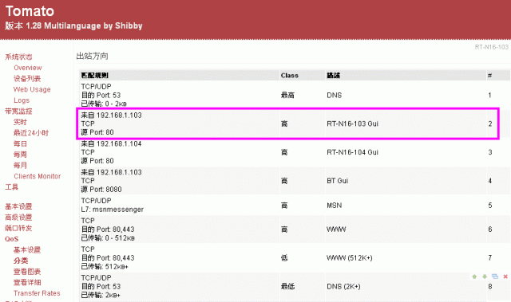Delete rule 8 with the red X

tap(505, 277)
